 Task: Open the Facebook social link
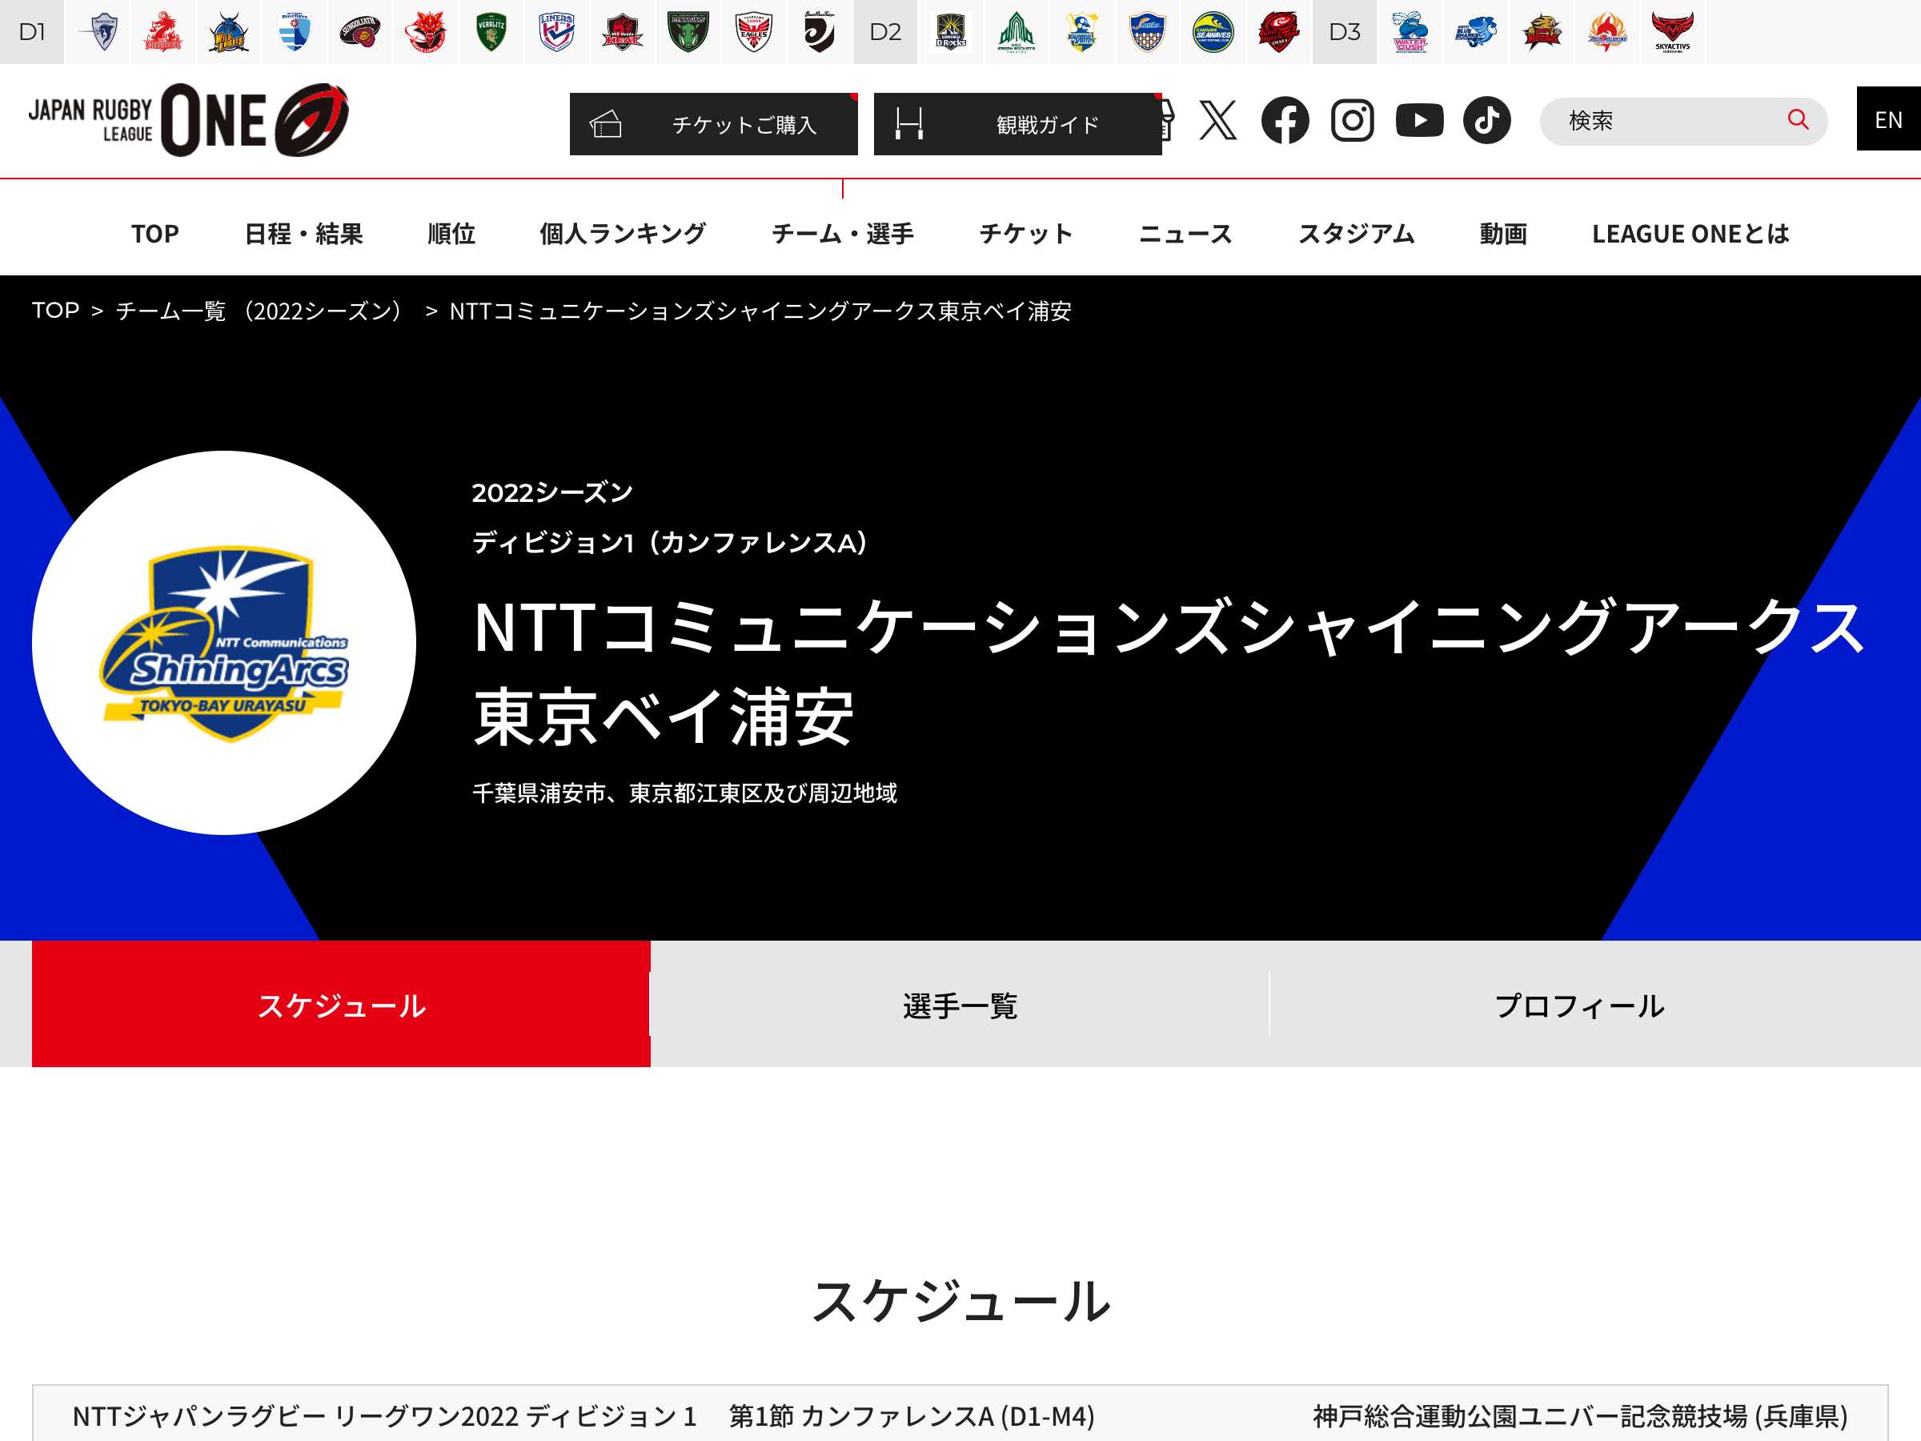click(1285, 120)
